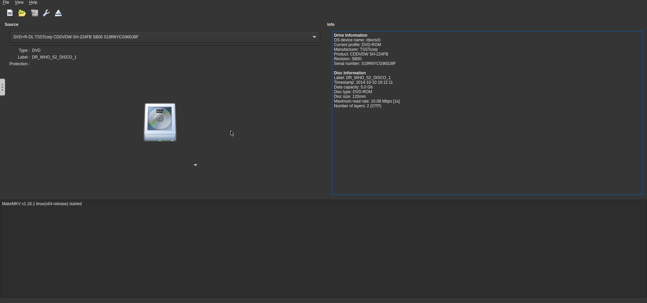This screenshot has height=303, width=647.
Task: Click the Drive Information heading
Action: click(350, 35)
